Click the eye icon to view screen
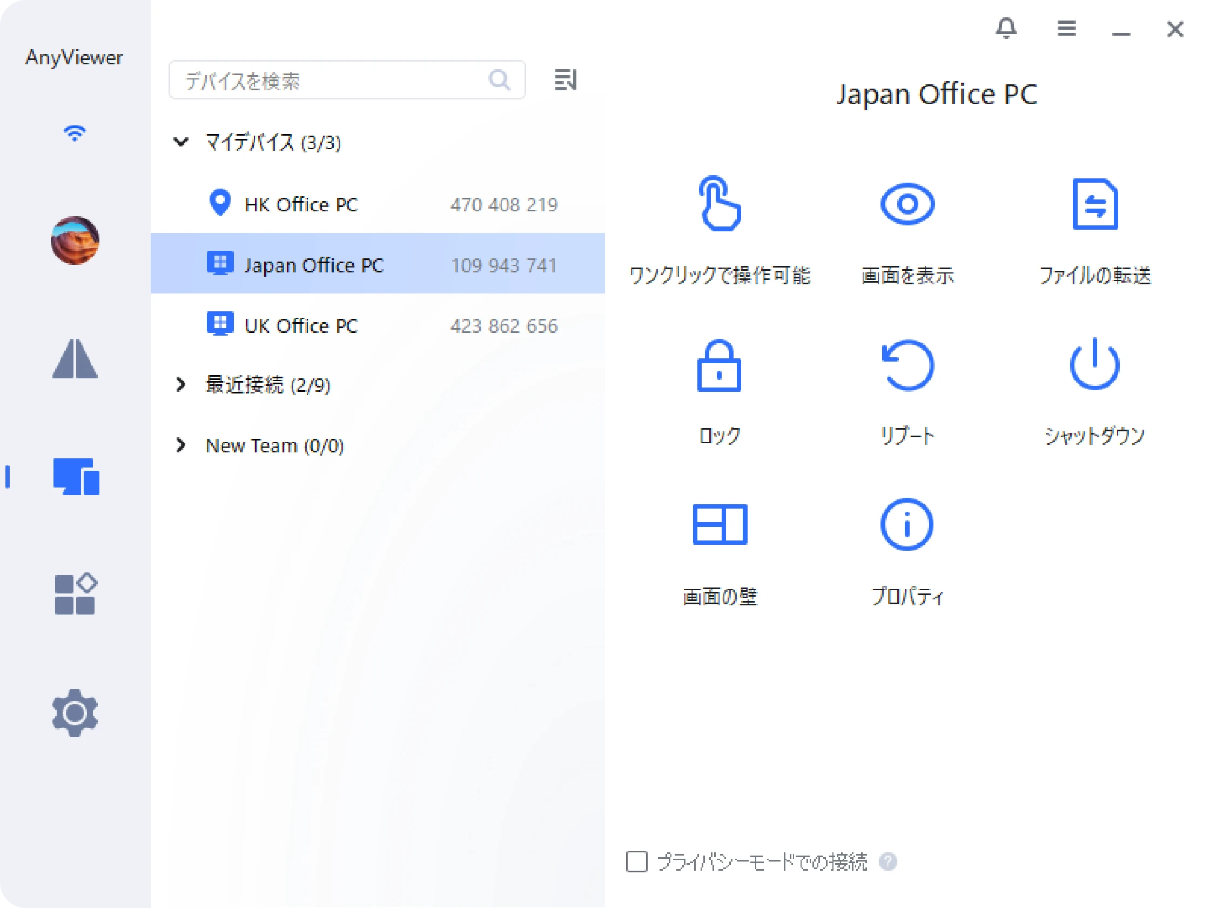Screen dimensions: 1210x908 (x=907, y=204)
